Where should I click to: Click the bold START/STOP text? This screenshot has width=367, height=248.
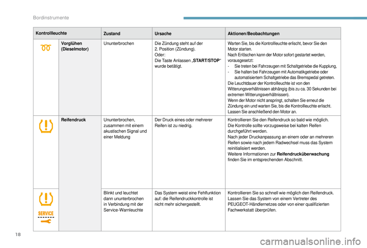point(206,61)
